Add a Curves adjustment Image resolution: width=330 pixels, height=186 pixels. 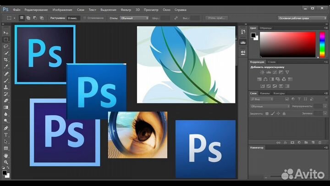(x=275, y=72)
